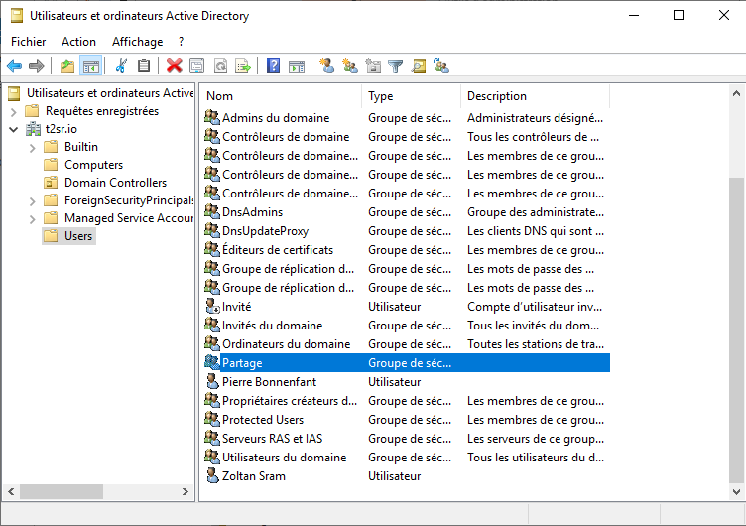Select the Partage group row
Viewport: 746px width, 526px height.
[407, 362]
